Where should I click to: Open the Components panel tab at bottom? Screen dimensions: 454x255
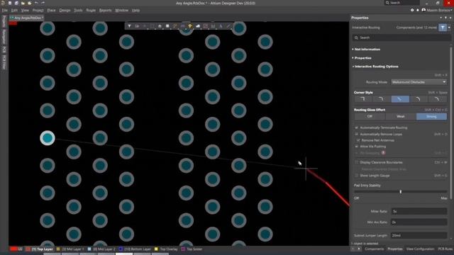[374, 249]
